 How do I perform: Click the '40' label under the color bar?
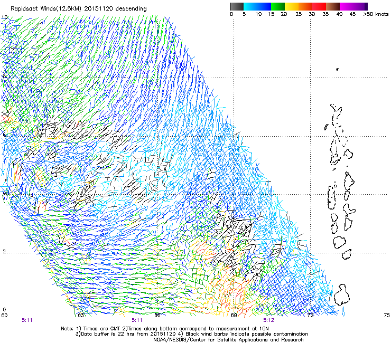339,14
